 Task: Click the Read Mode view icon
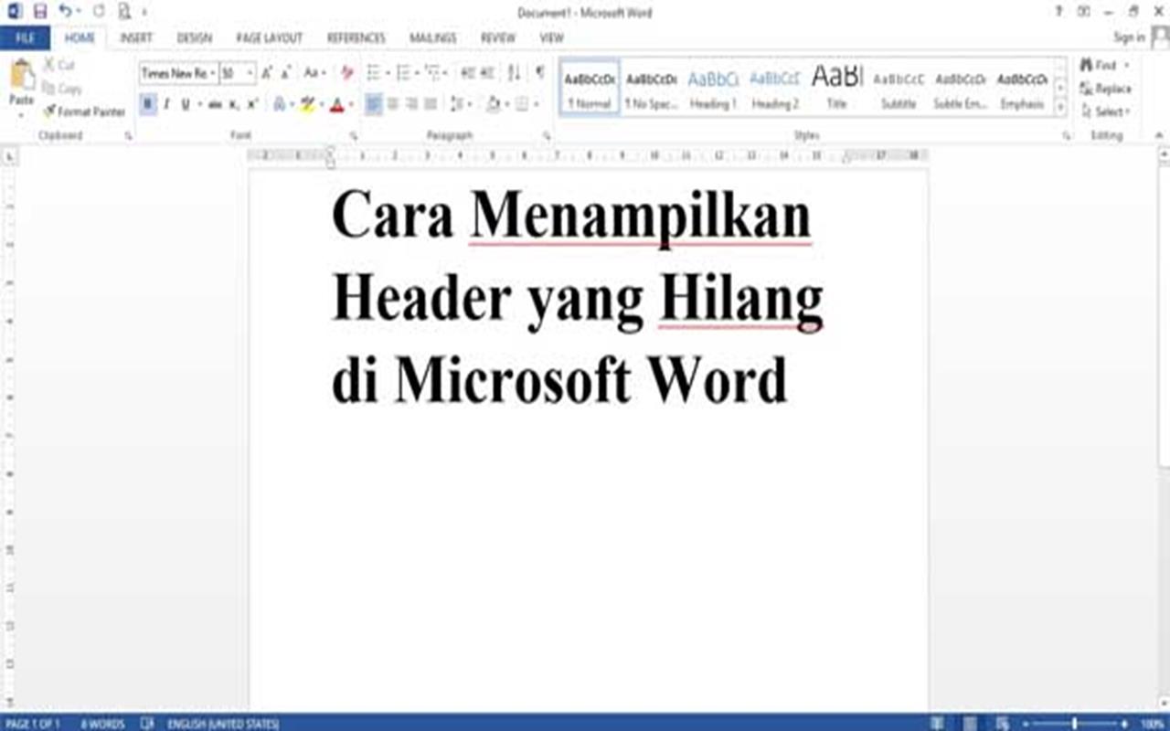939,723
